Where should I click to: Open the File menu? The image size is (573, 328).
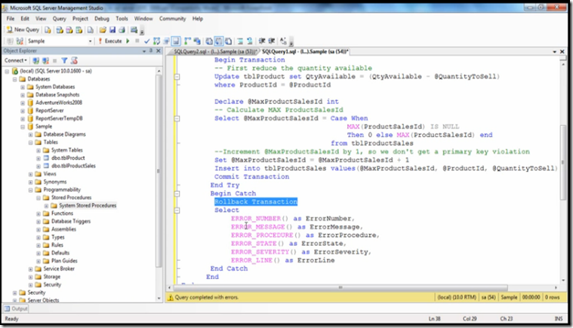(11, 19)
